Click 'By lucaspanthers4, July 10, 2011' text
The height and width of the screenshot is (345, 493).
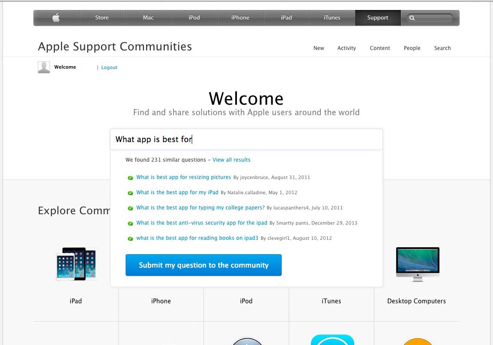point(305,208)
